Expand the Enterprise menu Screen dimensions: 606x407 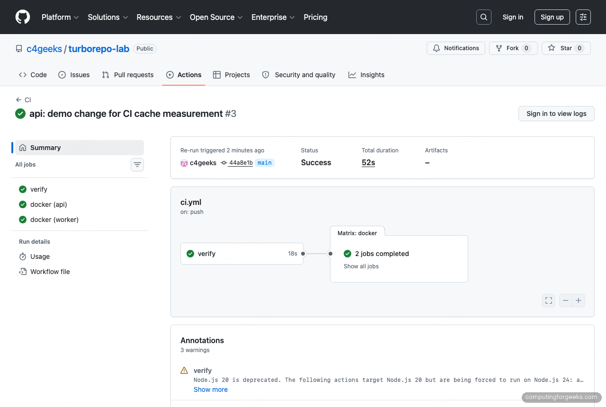click(273, 17)
